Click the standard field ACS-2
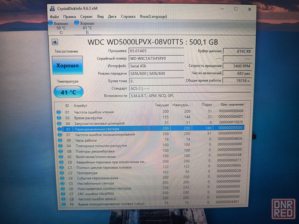The height and width of the screenshot is (224, 299). coord(190,89)
